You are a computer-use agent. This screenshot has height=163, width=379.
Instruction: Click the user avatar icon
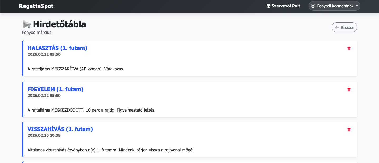313,6
